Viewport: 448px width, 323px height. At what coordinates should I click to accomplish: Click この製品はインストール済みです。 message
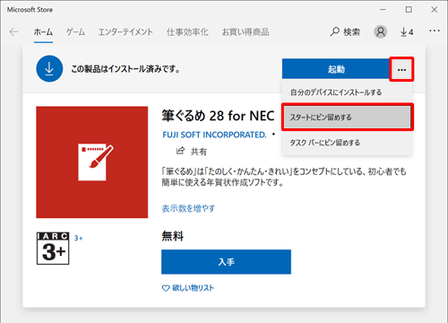[125, 69]
